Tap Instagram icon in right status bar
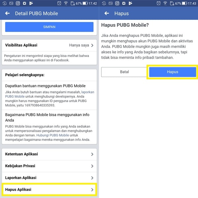 117,3
